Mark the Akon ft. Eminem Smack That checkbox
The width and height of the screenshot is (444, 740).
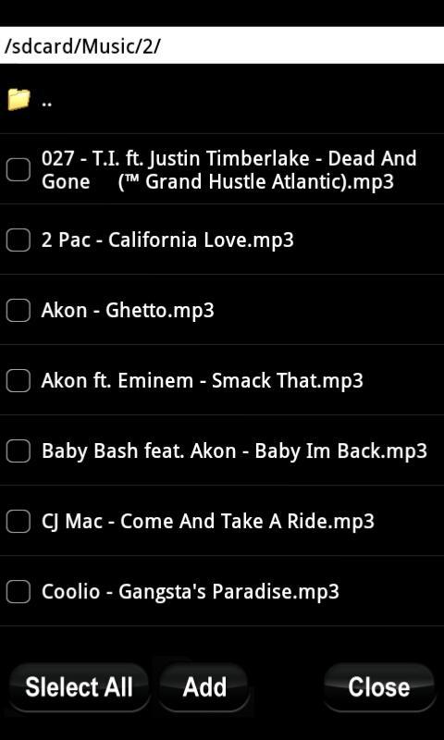click(x=18, y=381)
